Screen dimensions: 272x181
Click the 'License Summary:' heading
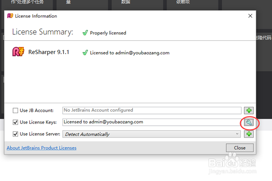click(43, 32)
